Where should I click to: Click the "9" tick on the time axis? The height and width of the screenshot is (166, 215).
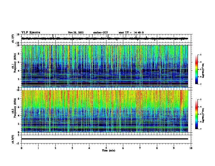174,148
